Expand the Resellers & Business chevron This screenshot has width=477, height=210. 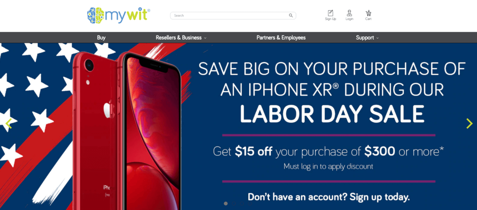[x=205, y=38]
